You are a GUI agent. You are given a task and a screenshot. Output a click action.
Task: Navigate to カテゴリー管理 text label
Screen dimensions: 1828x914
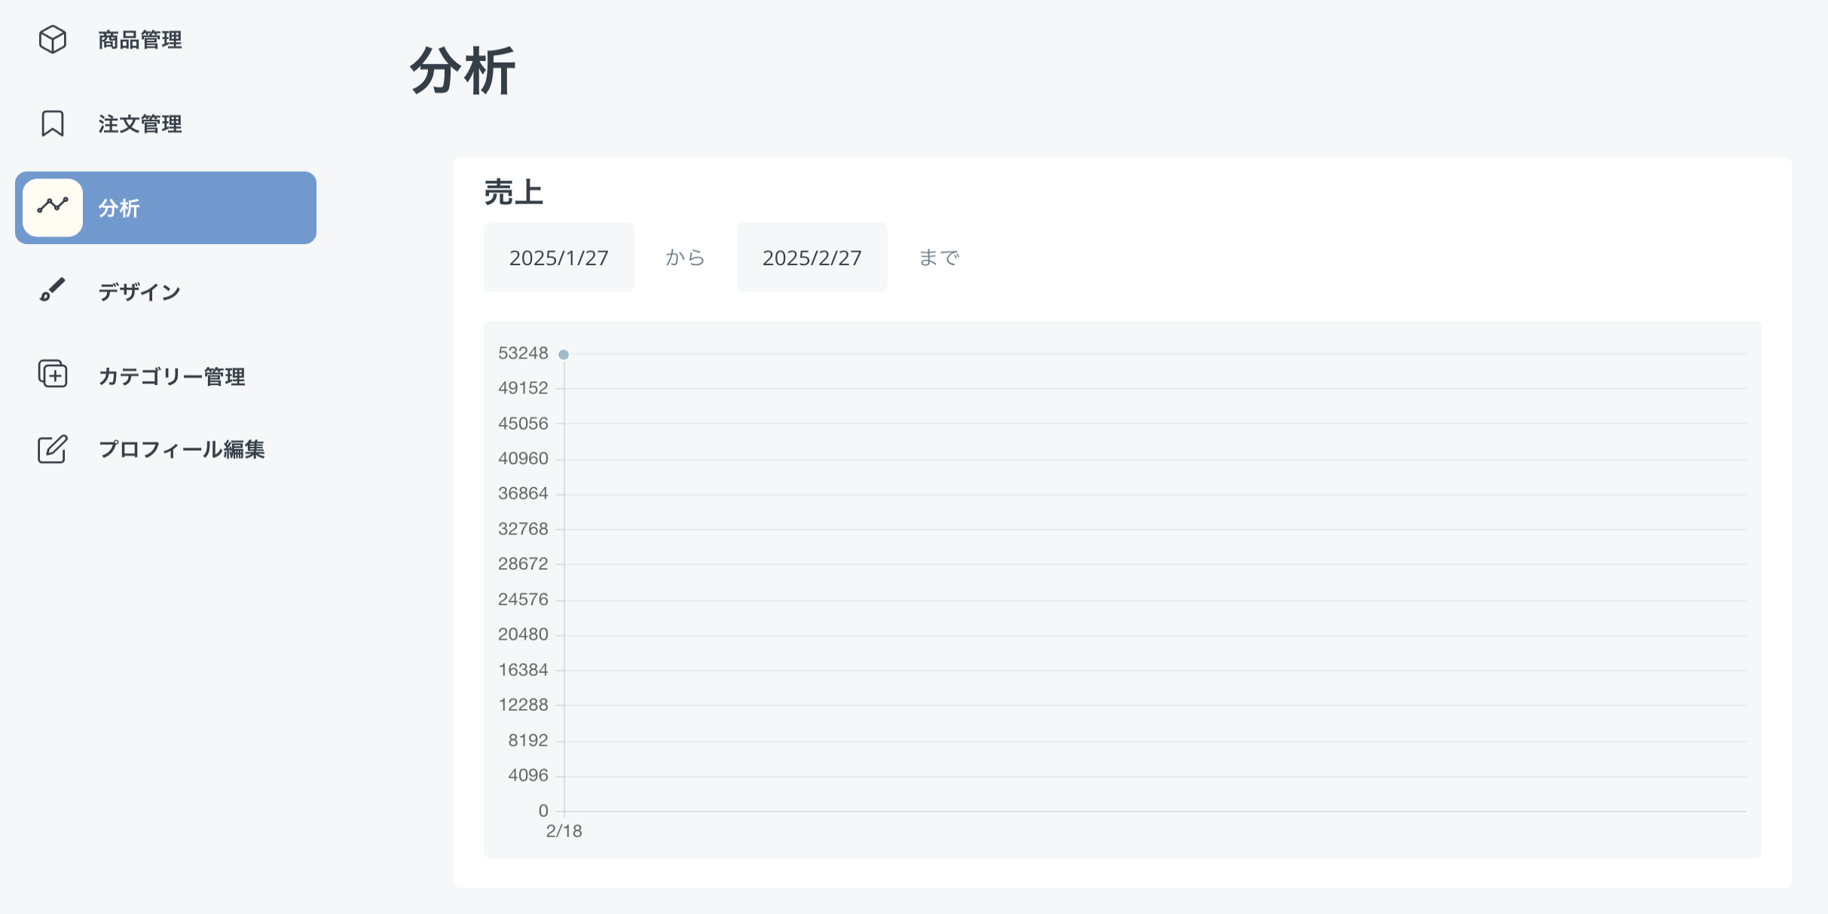[172, 376]
